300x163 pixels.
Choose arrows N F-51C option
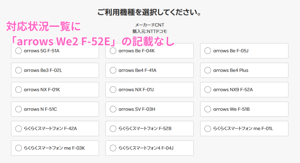[x=19, y=109]
